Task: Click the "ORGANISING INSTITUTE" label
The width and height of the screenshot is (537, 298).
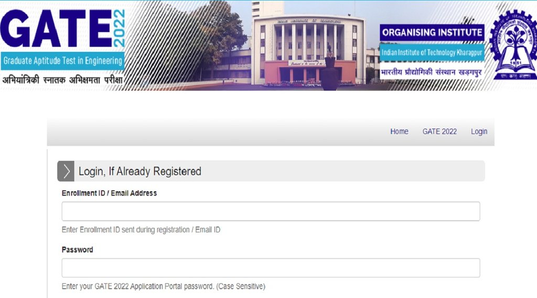Action: tap(432, 32)
